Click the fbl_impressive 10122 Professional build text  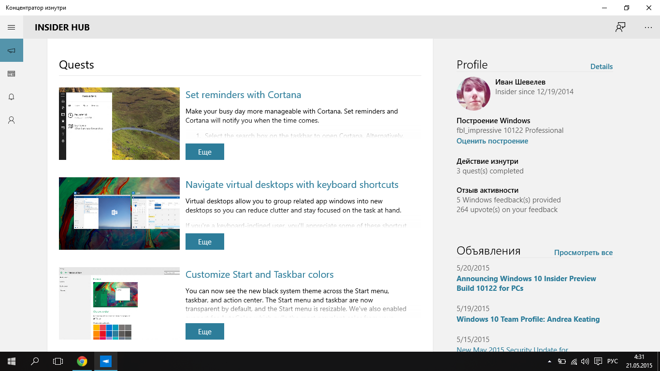510,130
